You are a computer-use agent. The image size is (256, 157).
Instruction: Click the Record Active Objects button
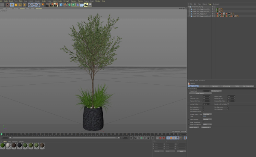pos(157,138)
